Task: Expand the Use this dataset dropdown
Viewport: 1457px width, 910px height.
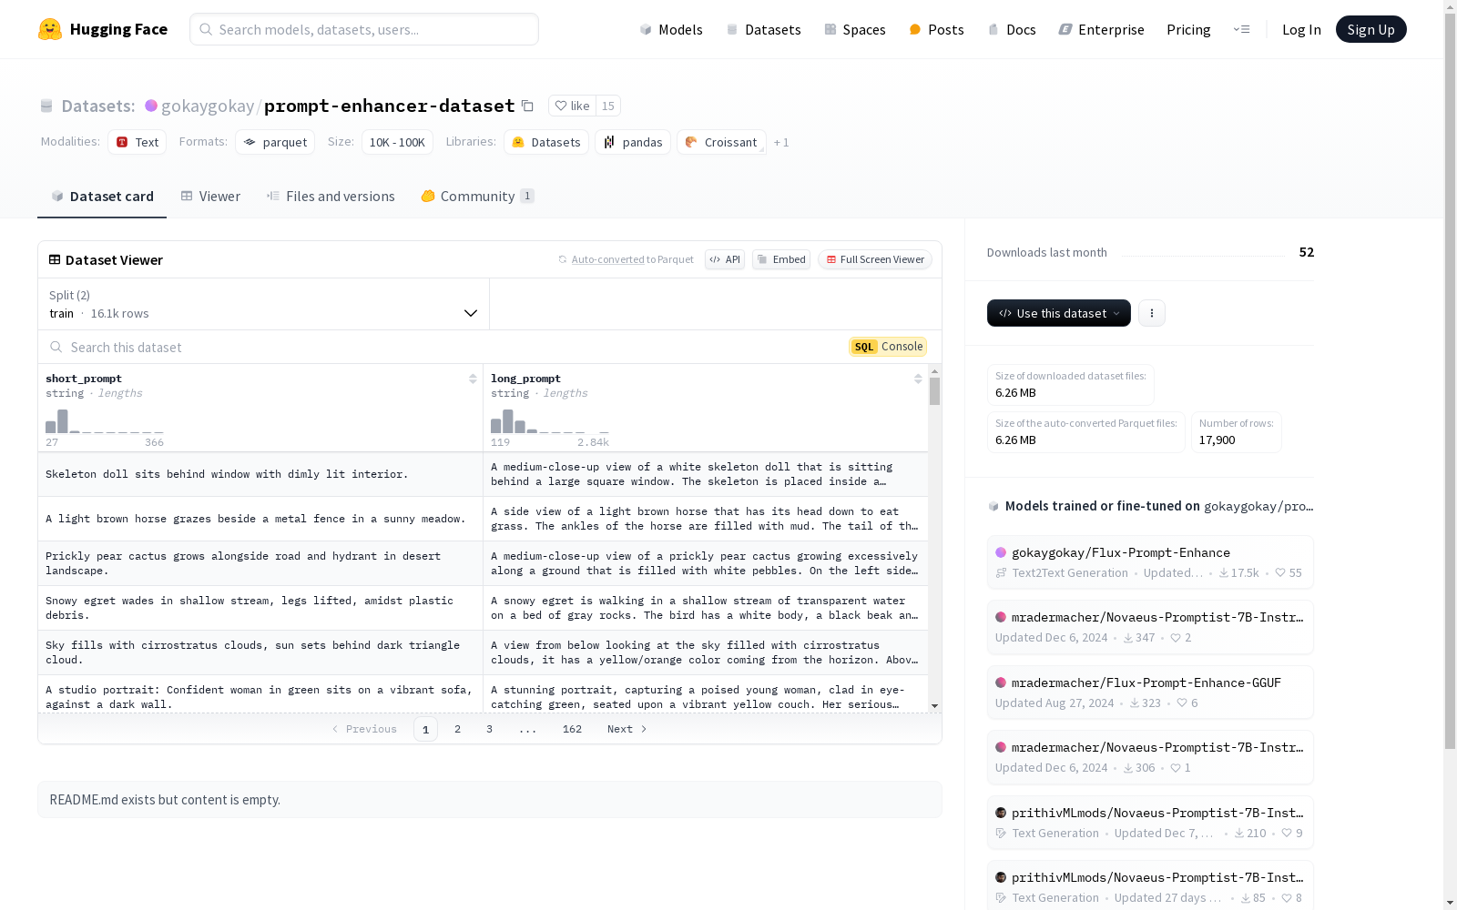Action: tap(1059, 313)
